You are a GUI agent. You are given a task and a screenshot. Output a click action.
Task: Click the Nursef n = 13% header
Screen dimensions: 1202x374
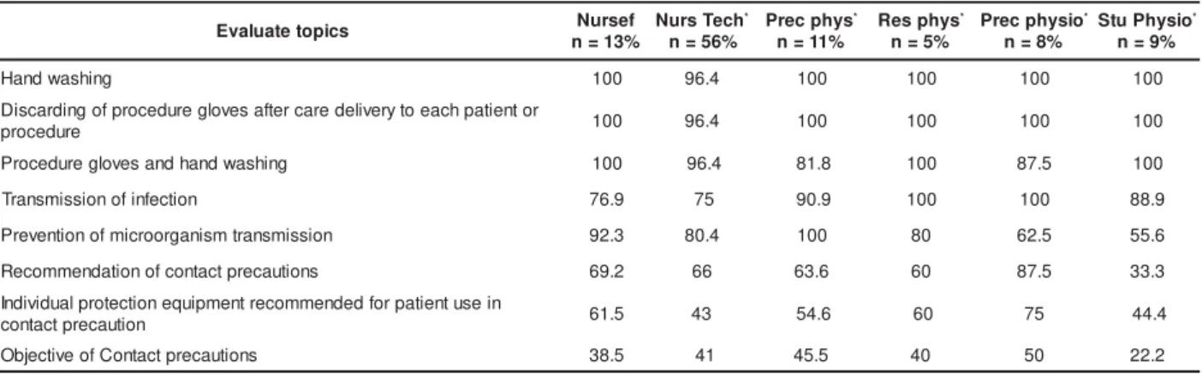[618, 34]
